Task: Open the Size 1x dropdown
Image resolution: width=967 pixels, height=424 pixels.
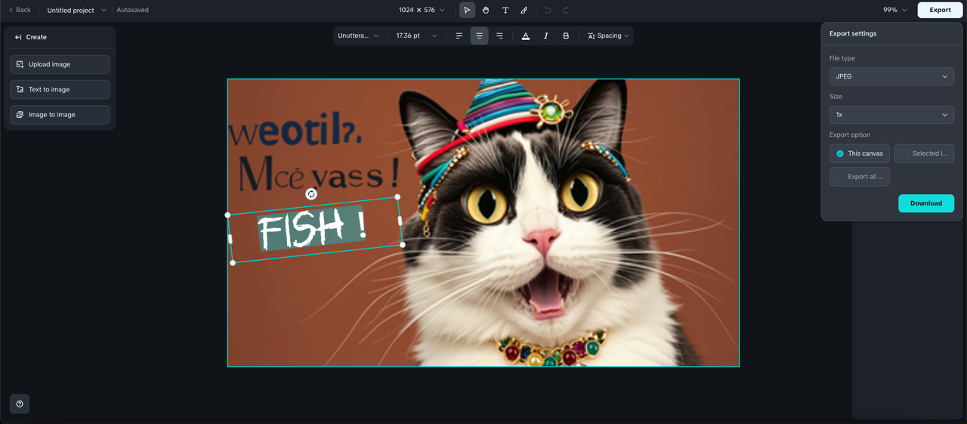Action: tap(891, 115)
